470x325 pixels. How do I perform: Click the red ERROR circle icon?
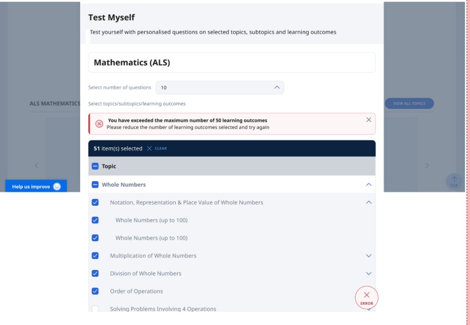pos(366,297)
